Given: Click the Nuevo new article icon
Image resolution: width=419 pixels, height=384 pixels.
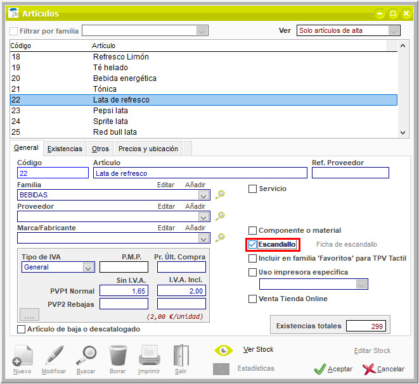Looking at the screenshot, I should point(22,356).
